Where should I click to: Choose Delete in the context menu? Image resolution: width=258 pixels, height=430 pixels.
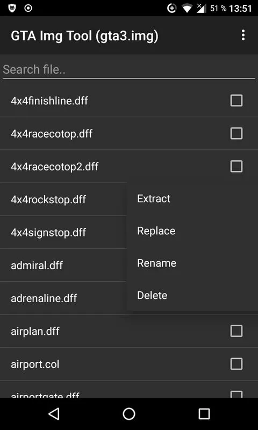pyautogui.click(x=192, y=295)
